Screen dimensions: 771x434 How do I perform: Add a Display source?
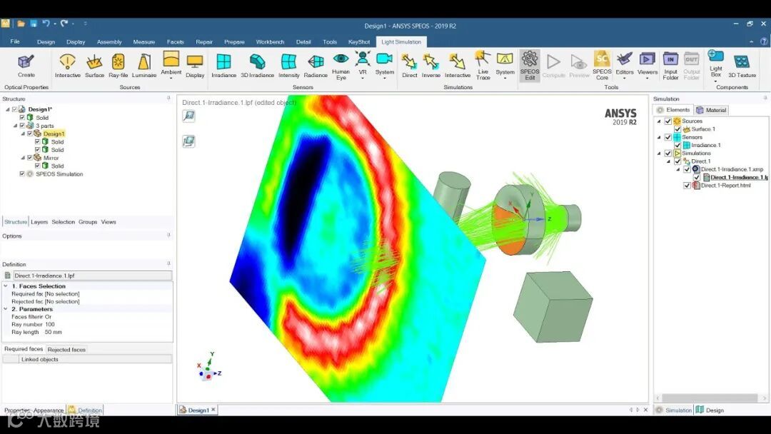[195, 66]
